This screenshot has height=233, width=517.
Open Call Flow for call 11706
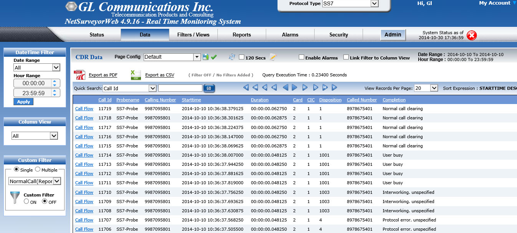(84, 229)
